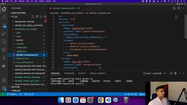Click dockerize_ds_project in breadcrumb path
Screen dimensions: 187x105
(72, 13)
